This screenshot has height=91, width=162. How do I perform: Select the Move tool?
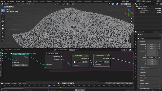click(3, 18)
